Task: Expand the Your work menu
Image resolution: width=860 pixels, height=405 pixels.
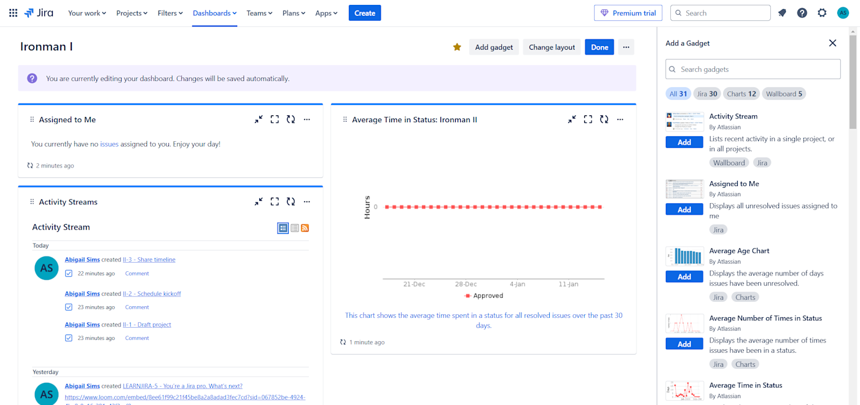Action: pos(87,13)
